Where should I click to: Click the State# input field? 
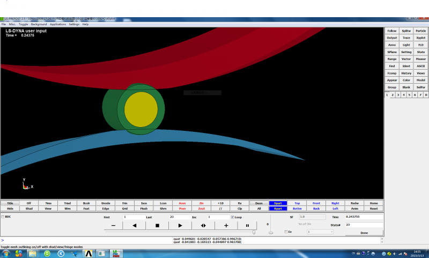pos(363,225)
